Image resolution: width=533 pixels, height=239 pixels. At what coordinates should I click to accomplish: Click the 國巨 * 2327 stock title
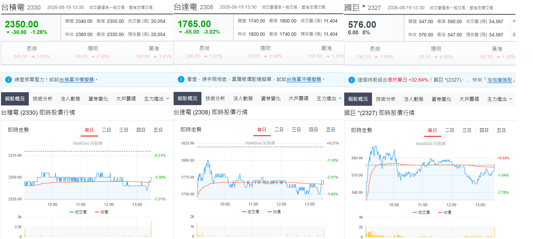363,8
